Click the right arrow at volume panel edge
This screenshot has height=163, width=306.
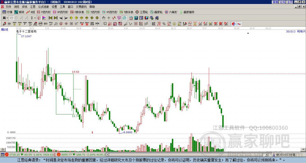(303, 150)
